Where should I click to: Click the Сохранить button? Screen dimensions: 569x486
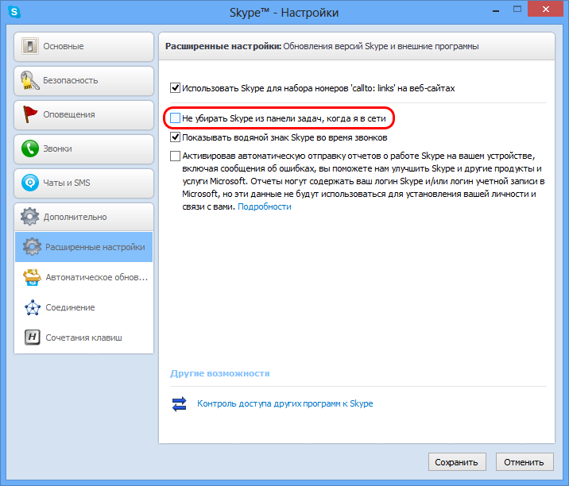(457, 462)
